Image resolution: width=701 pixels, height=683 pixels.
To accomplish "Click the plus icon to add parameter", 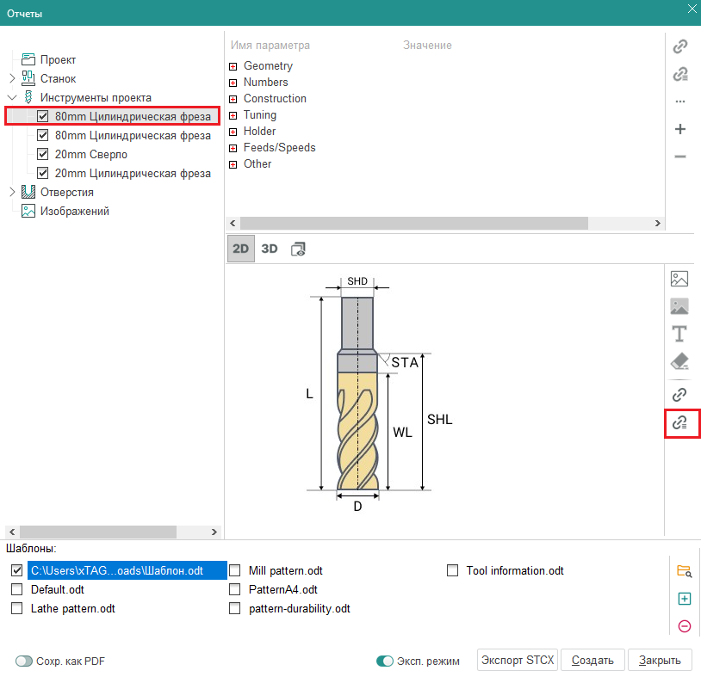I will (680, 129).
